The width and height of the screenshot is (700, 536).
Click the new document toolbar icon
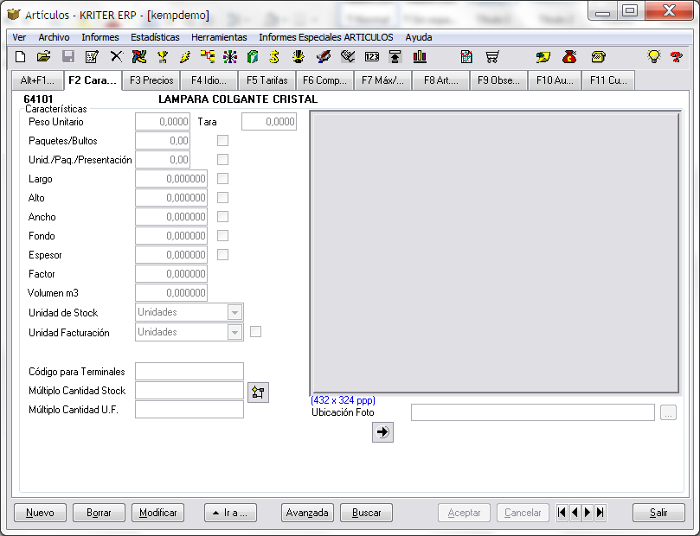[20, 57]
